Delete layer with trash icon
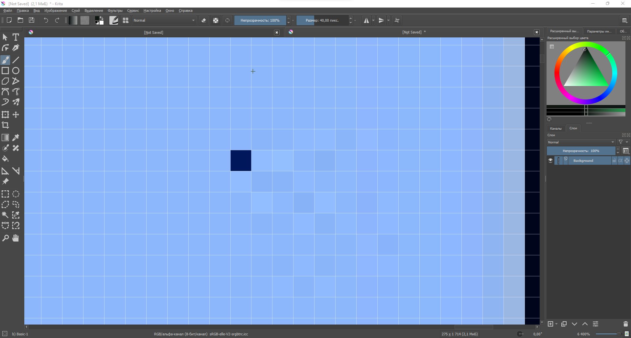Screen dimensions: 631x338 (x=625, y=324)
